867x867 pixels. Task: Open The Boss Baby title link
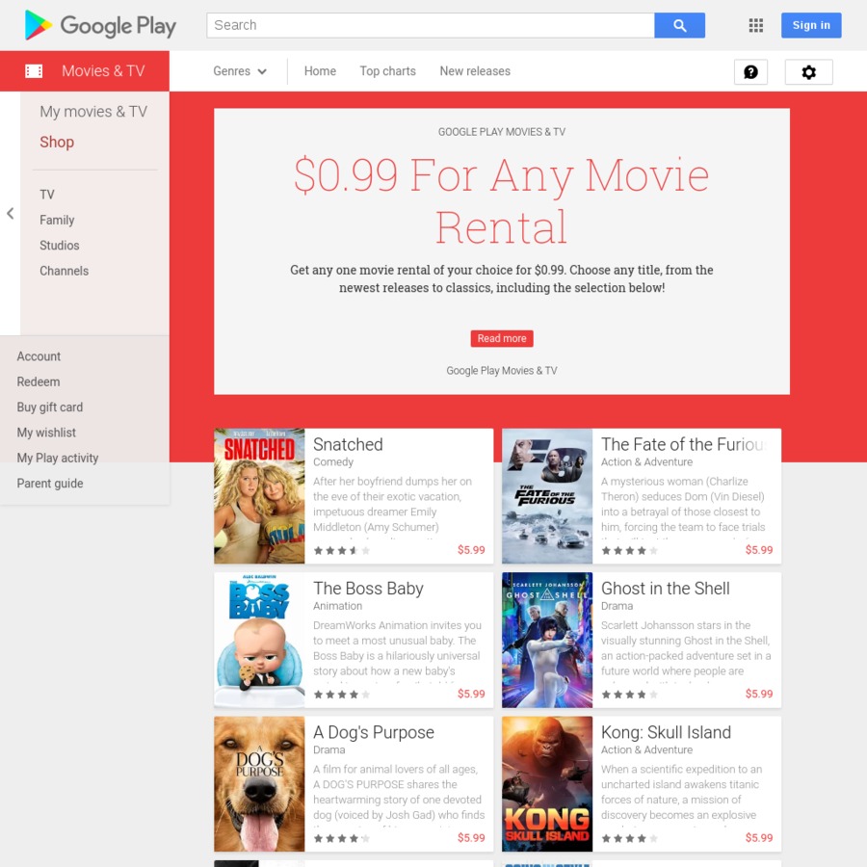click(x=368, y=589)
